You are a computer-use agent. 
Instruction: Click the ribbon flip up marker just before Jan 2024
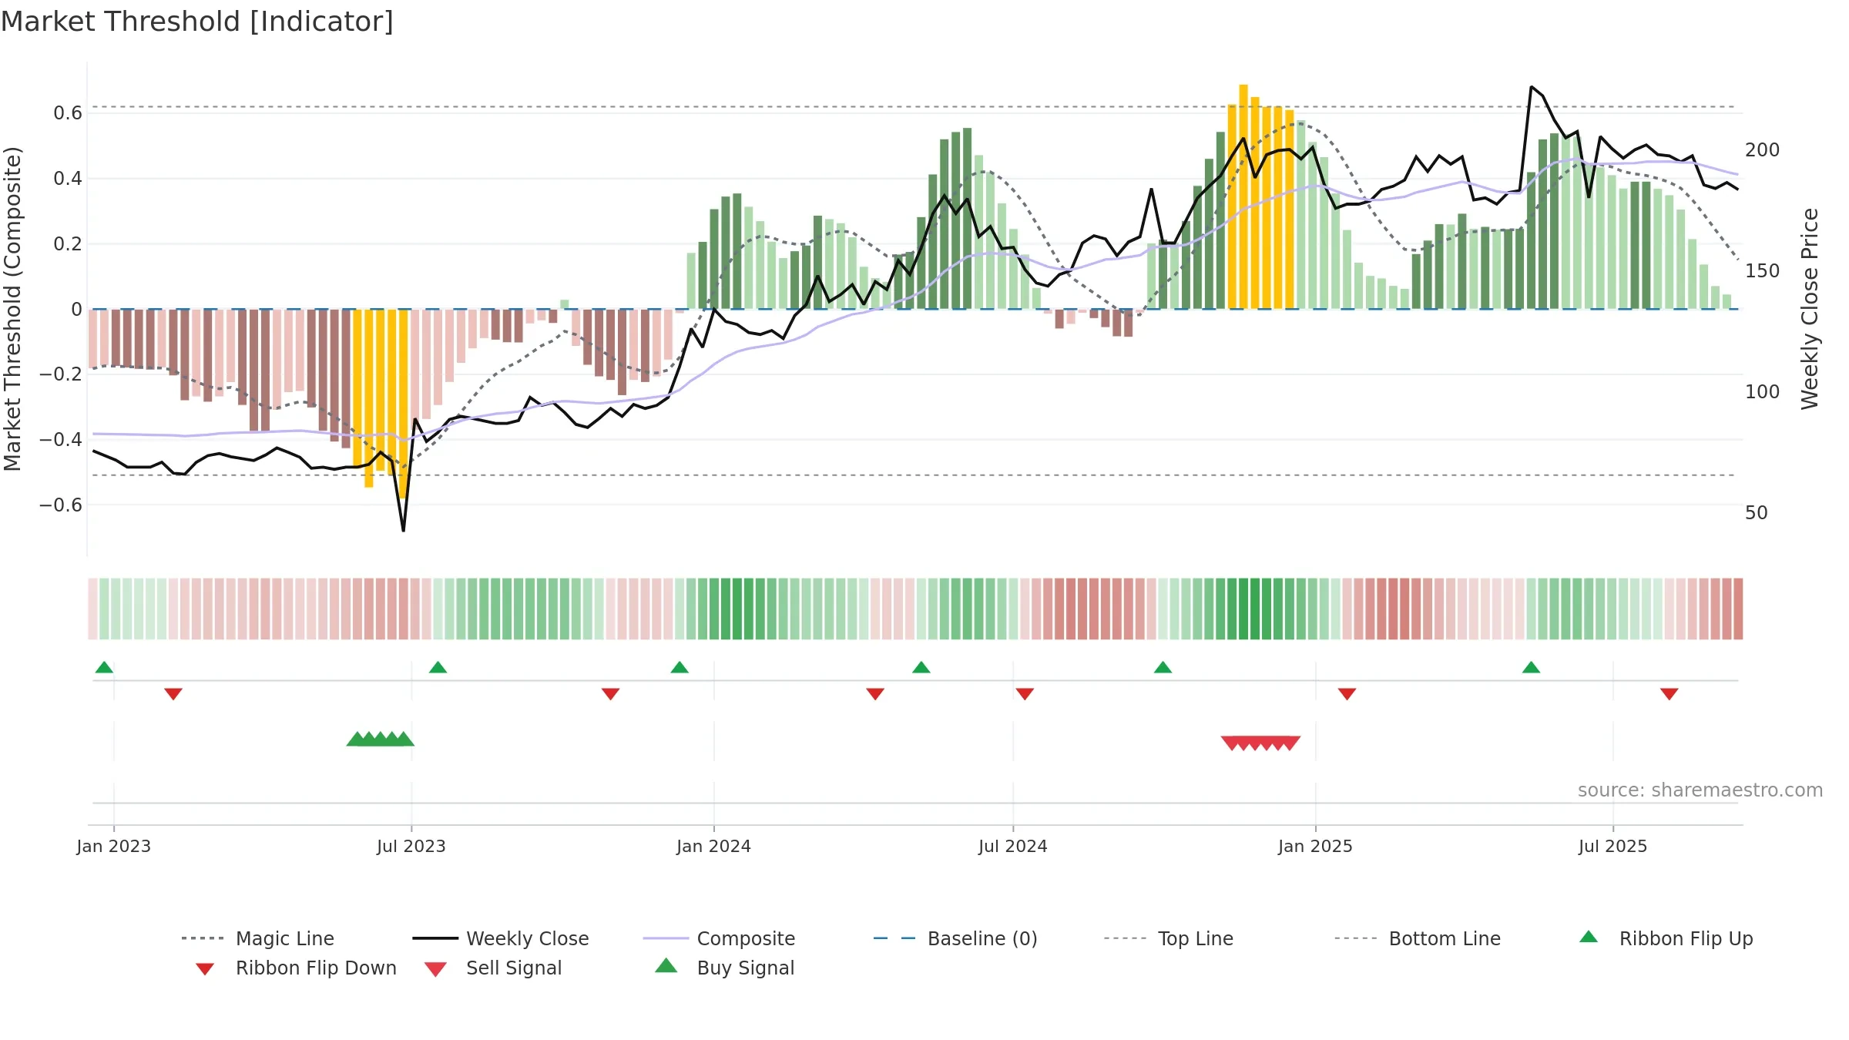680,667
